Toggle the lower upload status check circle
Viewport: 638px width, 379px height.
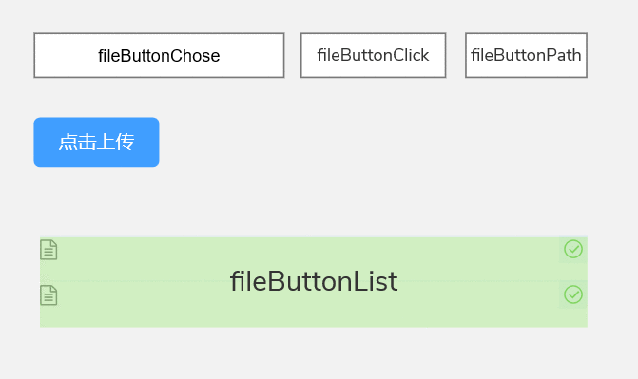tap(573, 294)
